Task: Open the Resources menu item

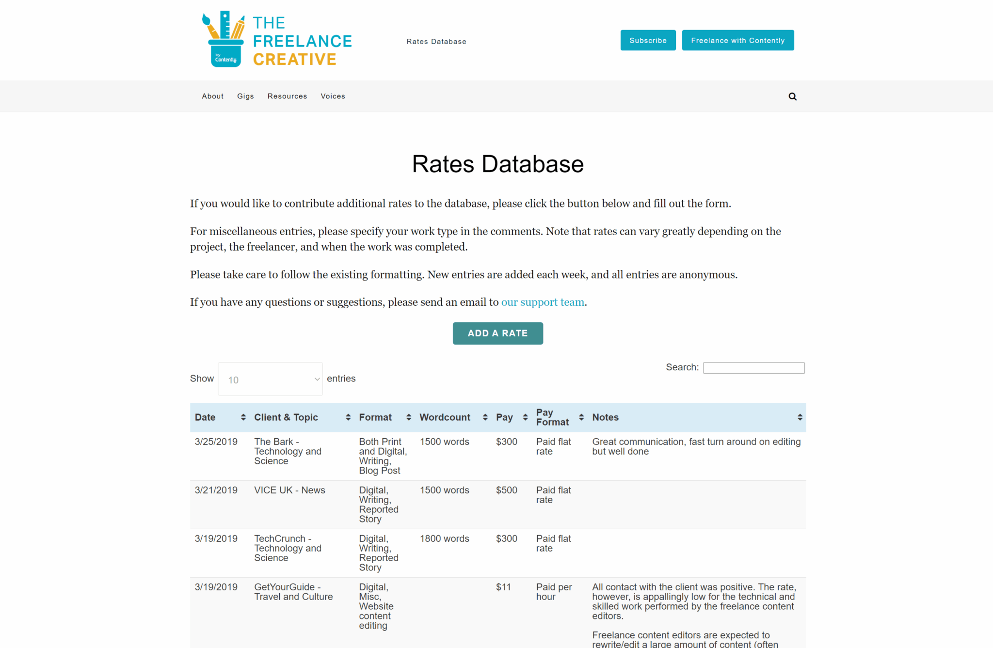Action: click(287, 96)
